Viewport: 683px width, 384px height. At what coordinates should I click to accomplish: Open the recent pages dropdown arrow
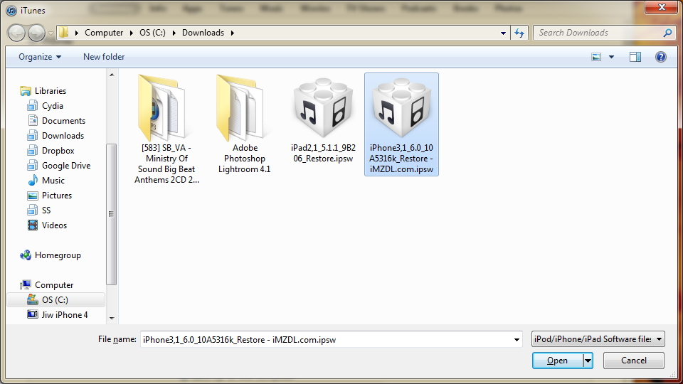[51, 33]
